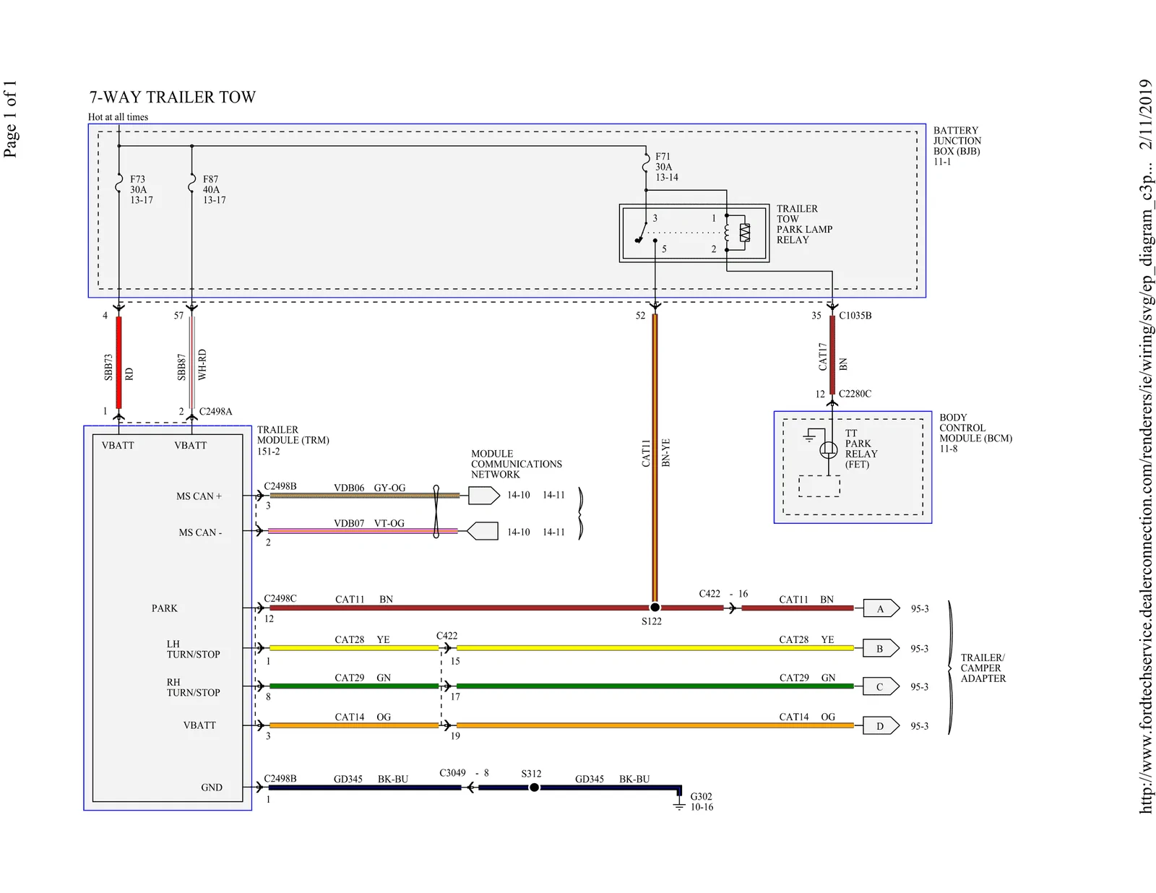This screenshot has width=1156, height=893.
Task: Click the 'GND' pin label in the TRM
Action: click(212, 788)
